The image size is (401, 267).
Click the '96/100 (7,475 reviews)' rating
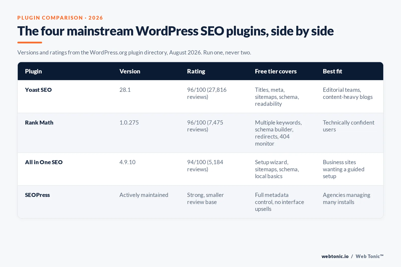tap(205, 126)
